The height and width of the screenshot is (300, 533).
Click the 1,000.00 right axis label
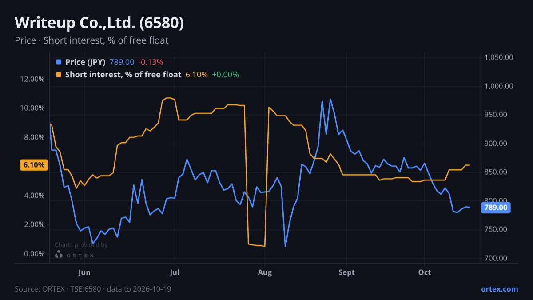(x=499, y=86)
